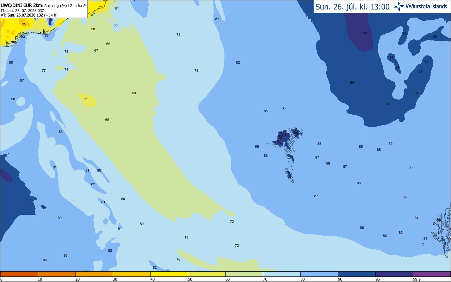Image resolution: width=451 pixels, height=282 pixels.
Task: Click the Veðurstofa Íslands logo icon
Action: [399, 6]
